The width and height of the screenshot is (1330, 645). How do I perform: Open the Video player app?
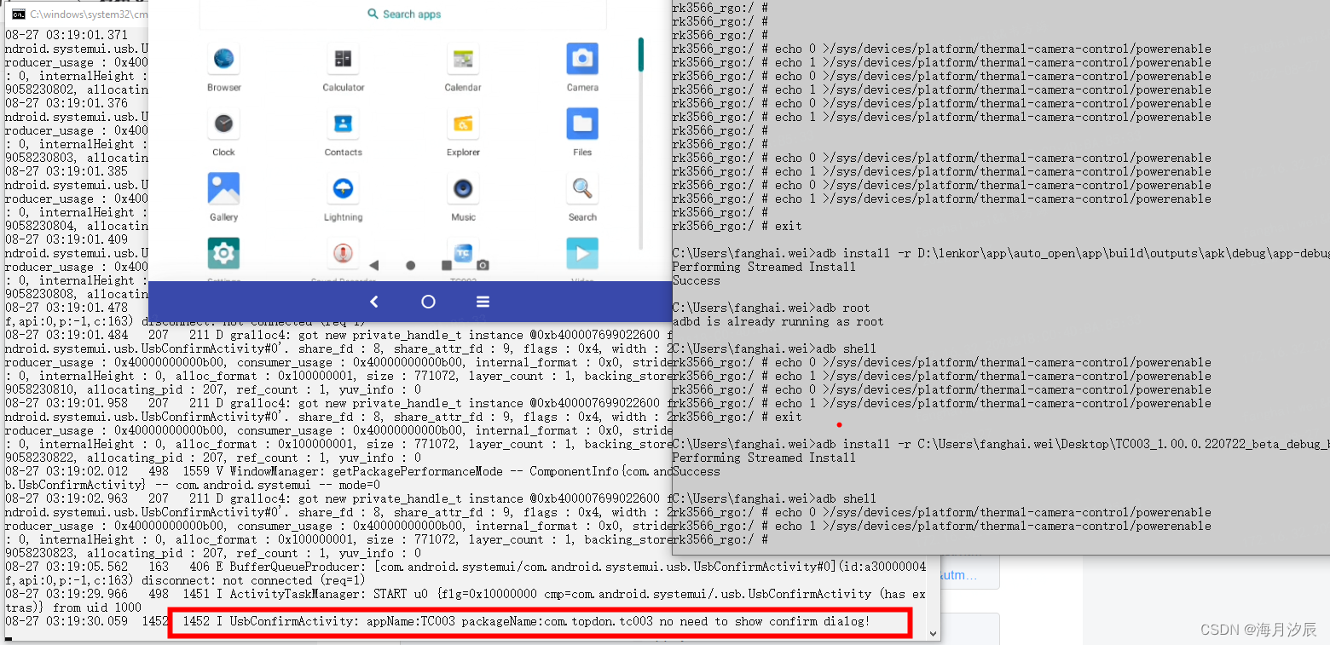(582, 253)
